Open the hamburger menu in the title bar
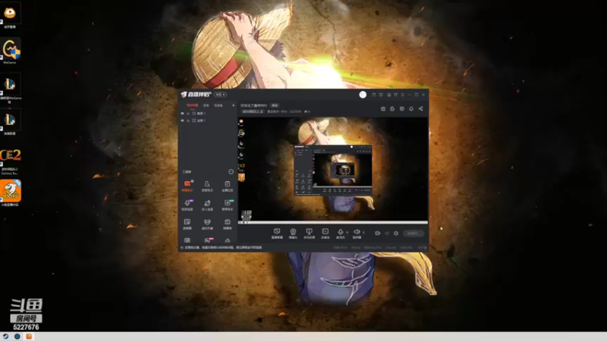The height and width of the screenshot is (341, 607). [403, 94]
